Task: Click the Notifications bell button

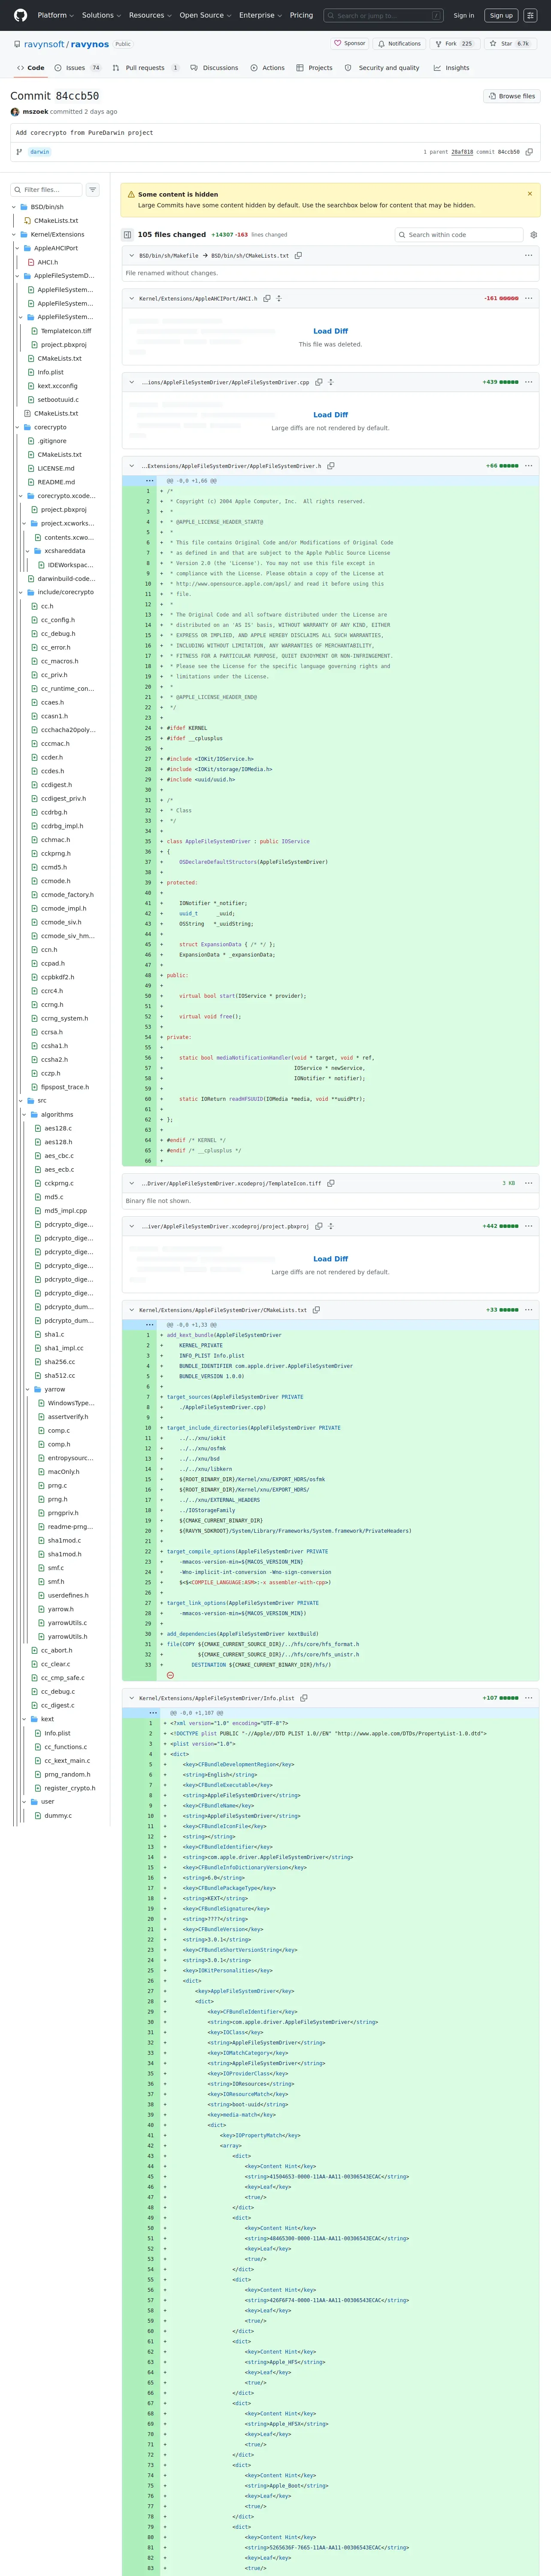Action: tap(399, 44)
